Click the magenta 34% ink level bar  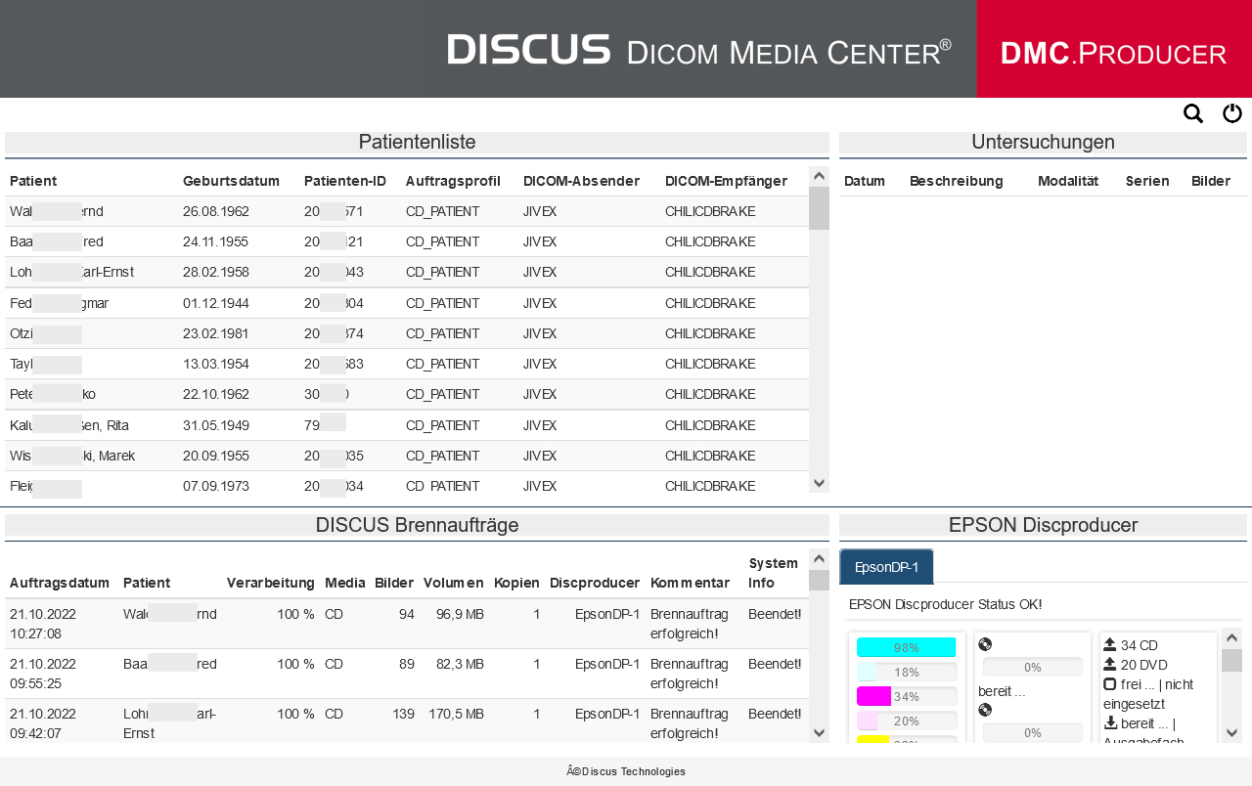(907, 696)
